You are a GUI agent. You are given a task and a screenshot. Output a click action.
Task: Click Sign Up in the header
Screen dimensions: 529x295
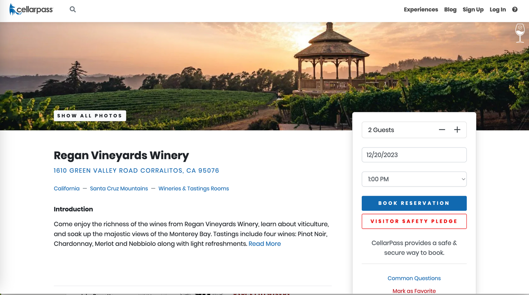pyautogui.click(x=473, y=10)
